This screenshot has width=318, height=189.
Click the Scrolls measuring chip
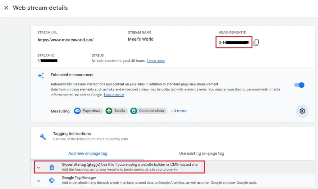click(x=116, y=111)
